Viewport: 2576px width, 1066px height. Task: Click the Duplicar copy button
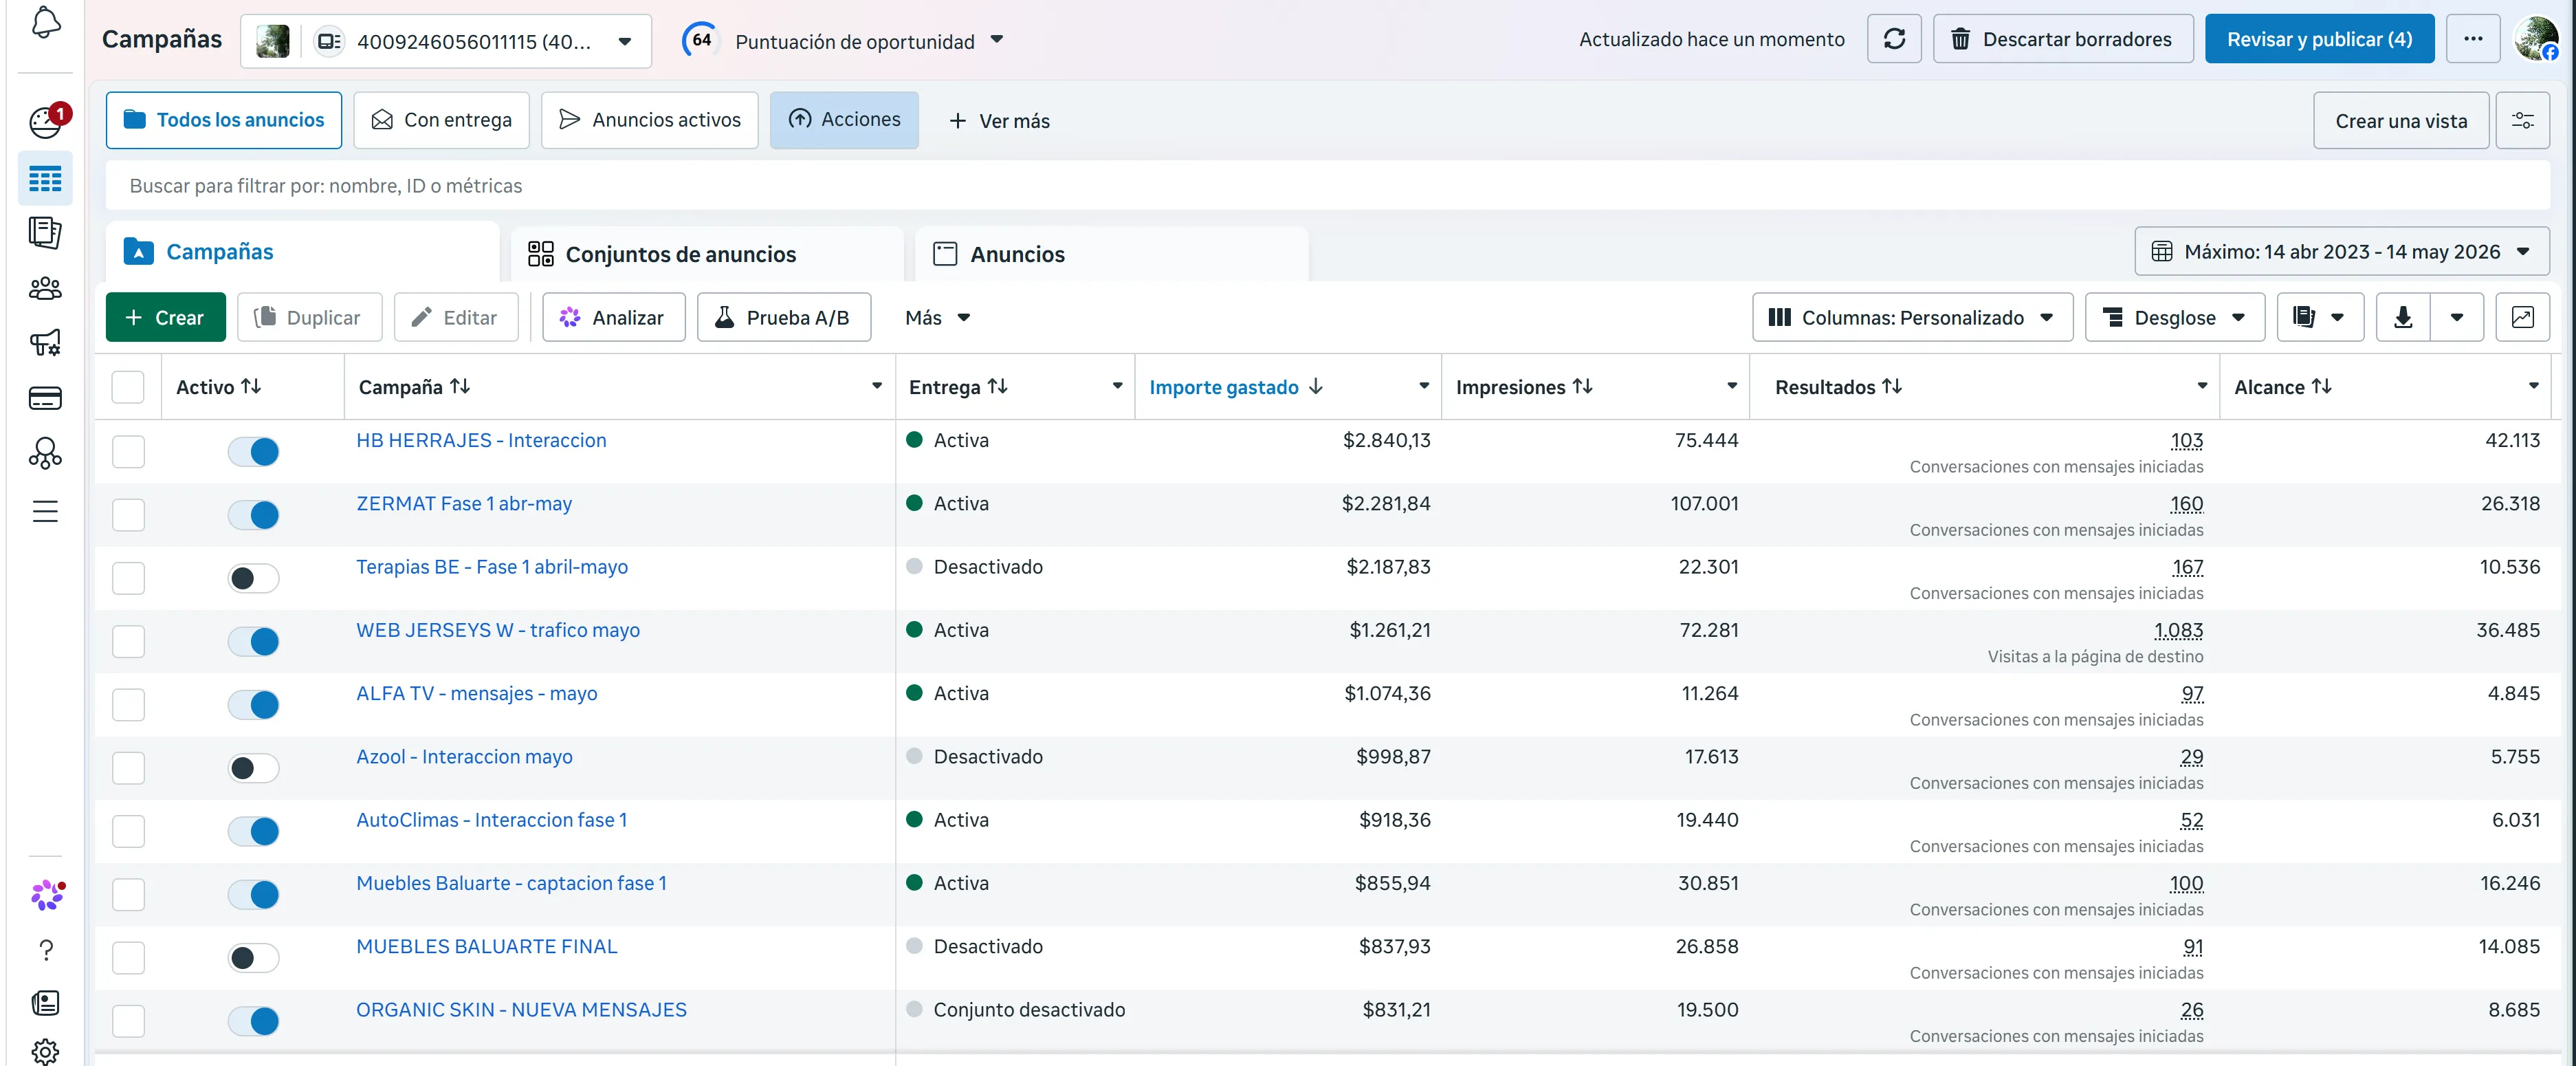click(309, 318)
